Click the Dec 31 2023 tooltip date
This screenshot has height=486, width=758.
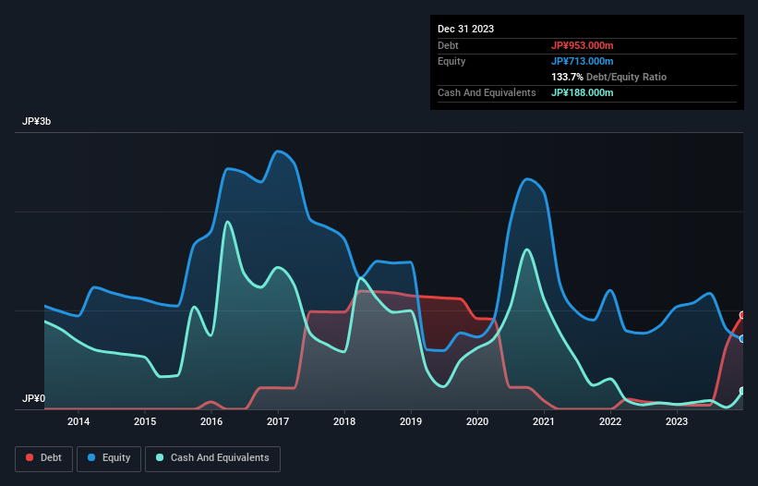465,29
